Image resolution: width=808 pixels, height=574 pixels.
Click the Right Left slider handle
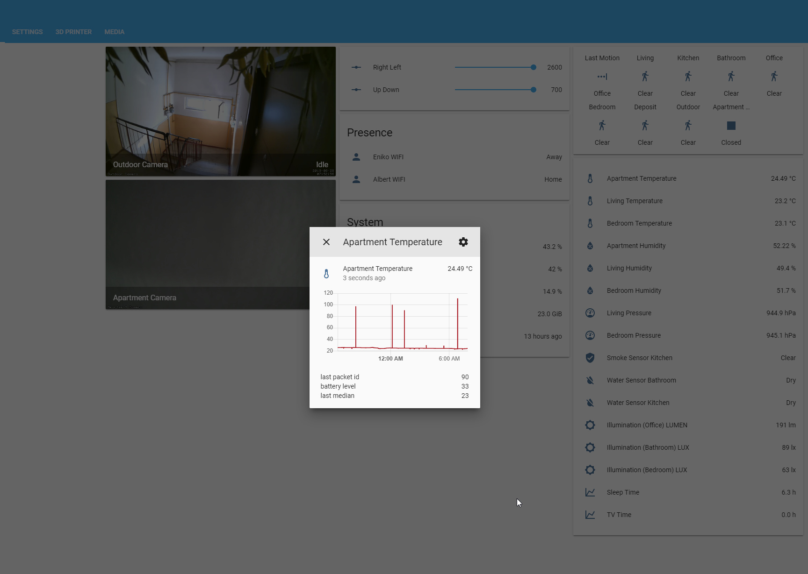pyautogui.click(x=533, y=67)
